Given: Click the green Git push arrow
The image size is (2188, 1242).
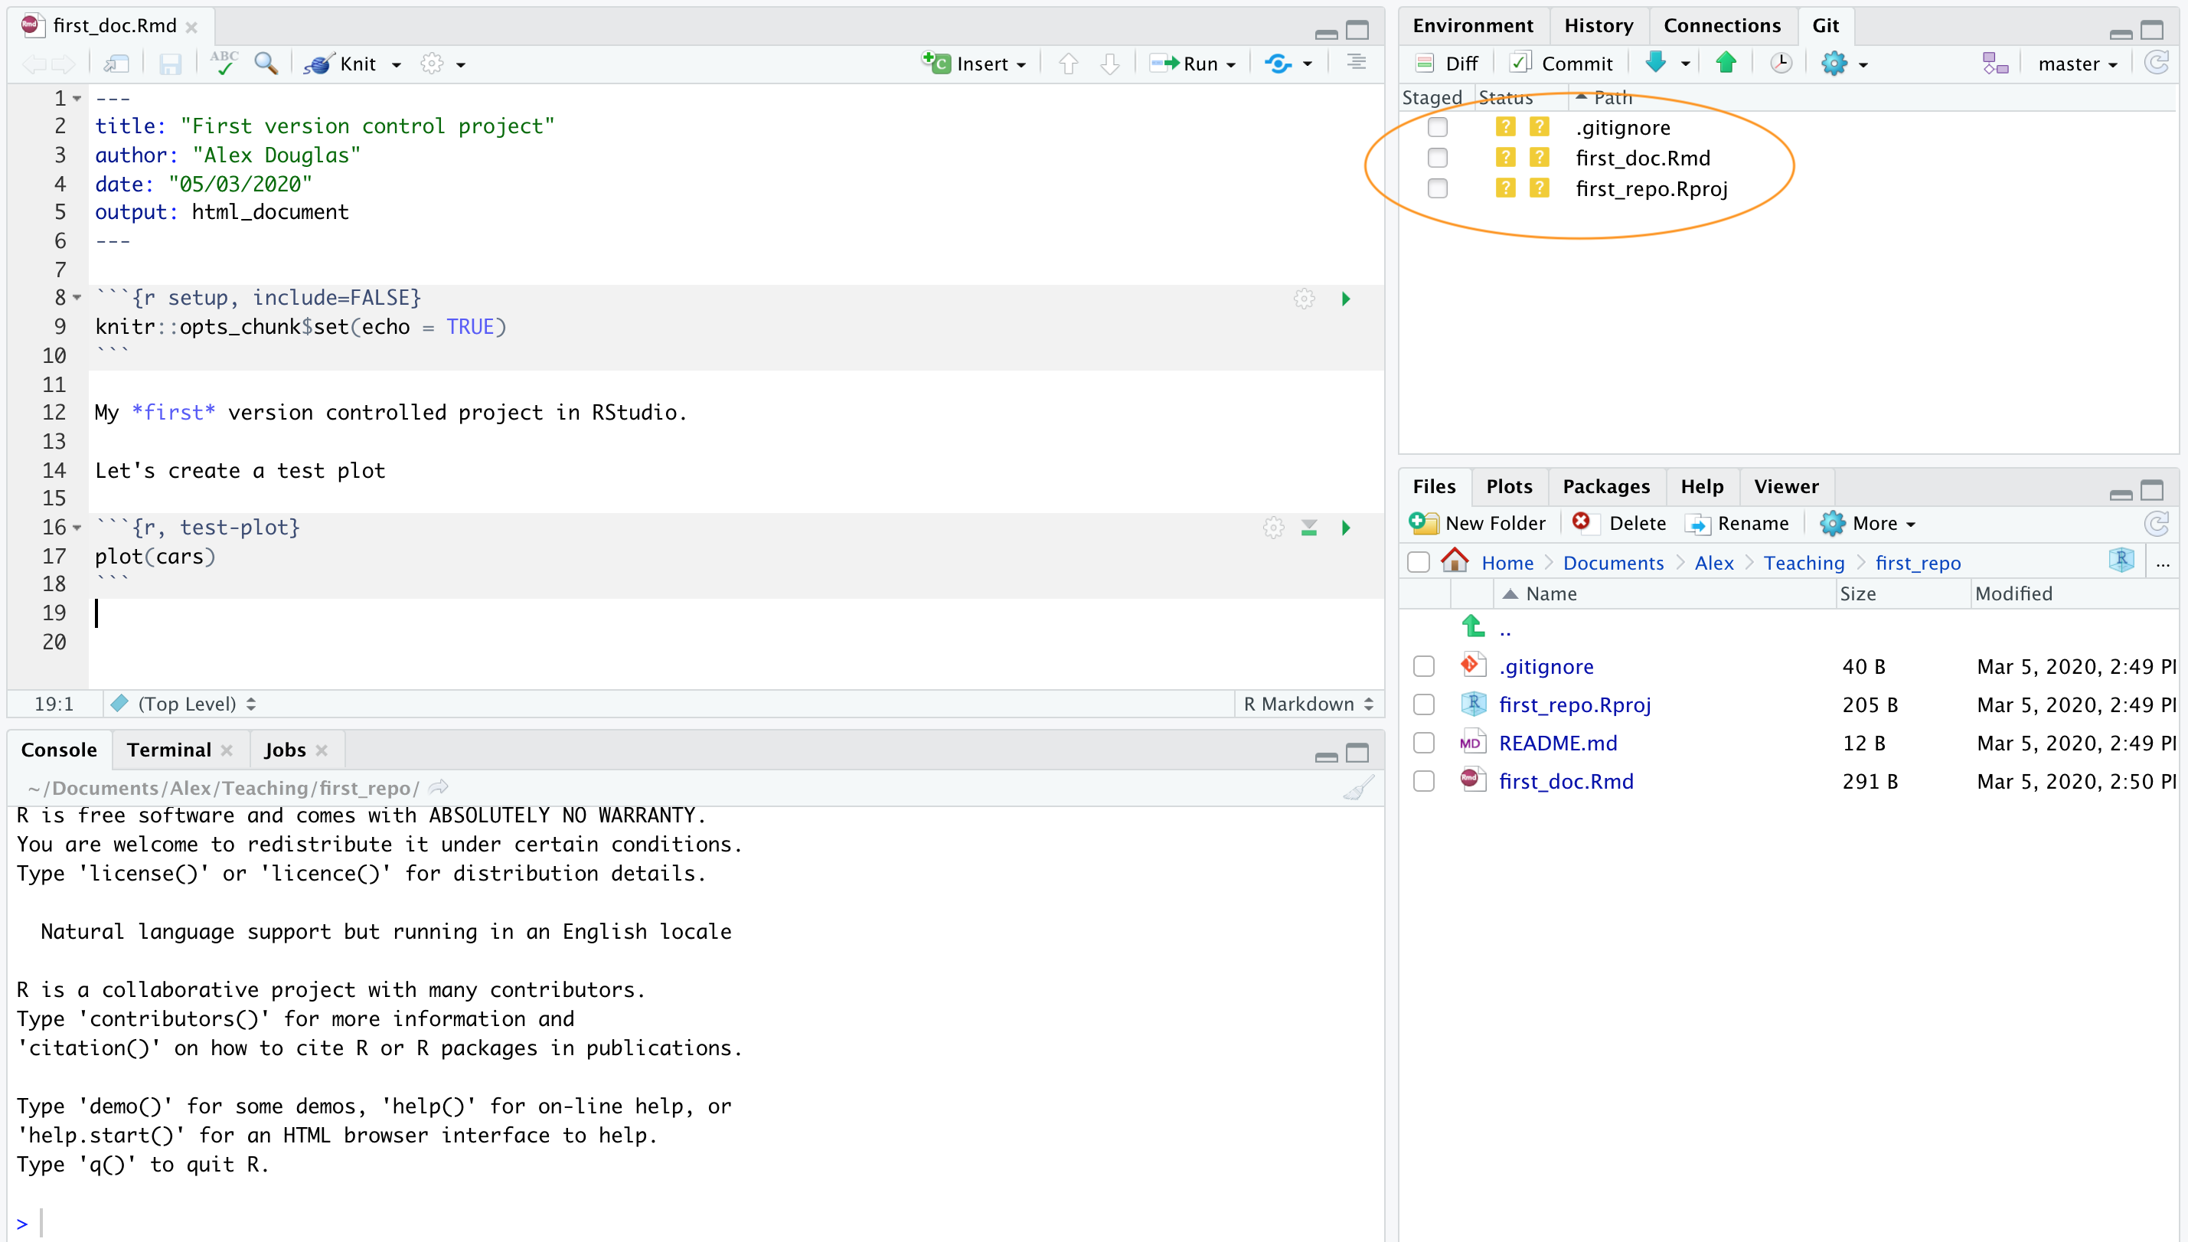Looking at the screenshot, I should click(1726, 63).
